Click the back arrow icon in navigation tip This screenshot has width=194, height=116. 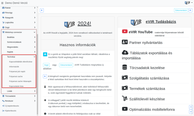pyautogui.click(x=45, y=76)
